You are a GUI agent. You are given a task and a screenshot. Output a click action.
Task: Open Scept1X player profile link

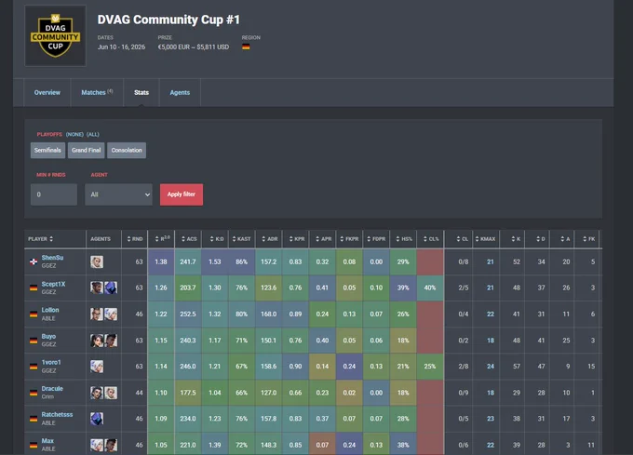click(53, 284)
